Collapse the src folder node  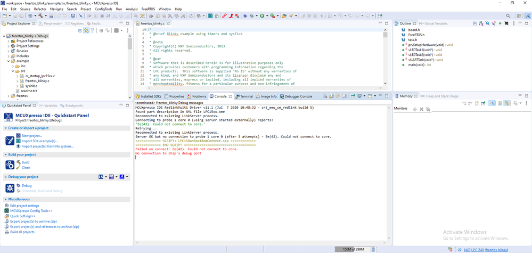coord(13,71)
